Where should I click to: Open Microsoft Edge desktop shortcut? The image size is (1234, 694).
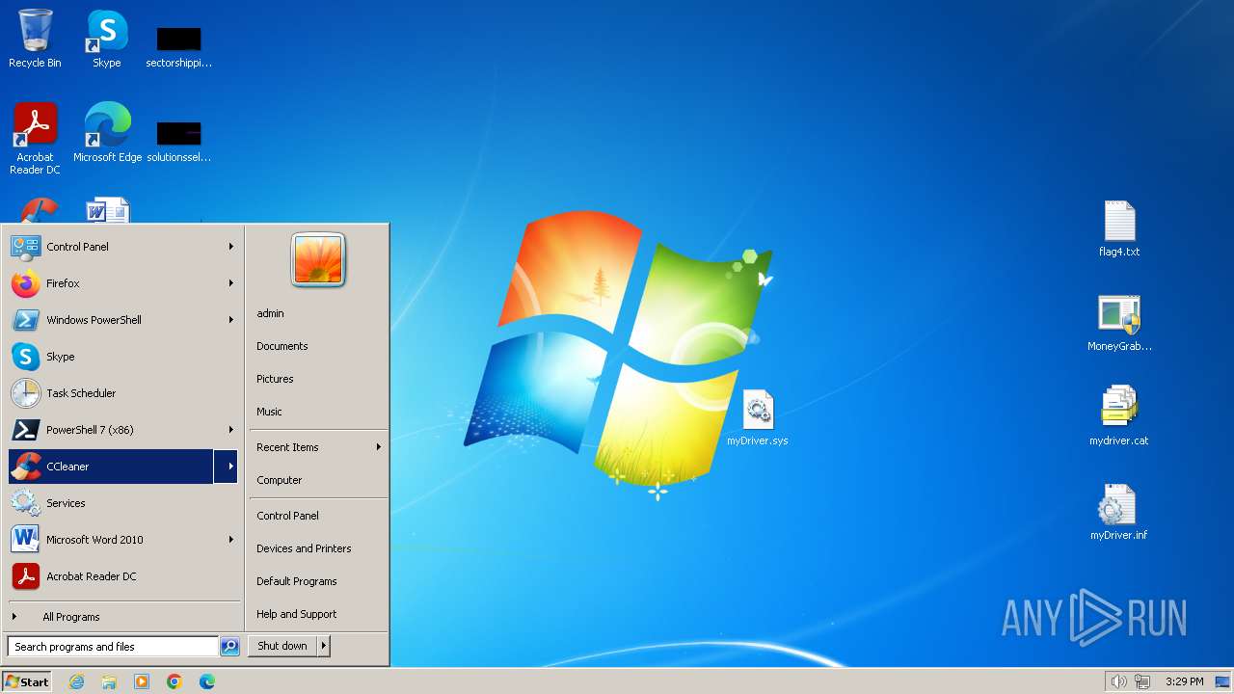point(107,132)
